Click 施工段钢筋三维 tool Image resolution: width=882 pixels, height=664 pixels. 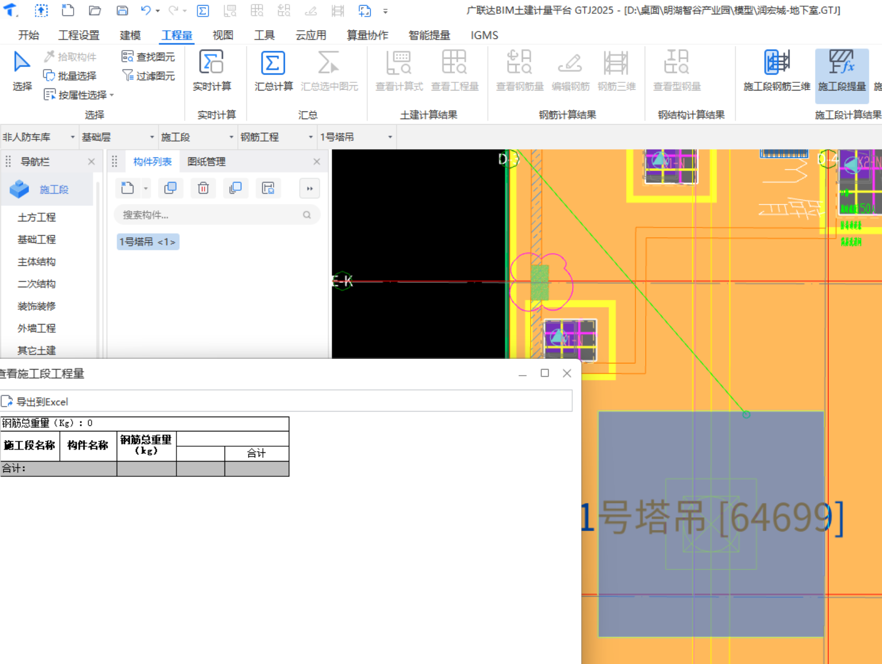[x=777, y=71]
